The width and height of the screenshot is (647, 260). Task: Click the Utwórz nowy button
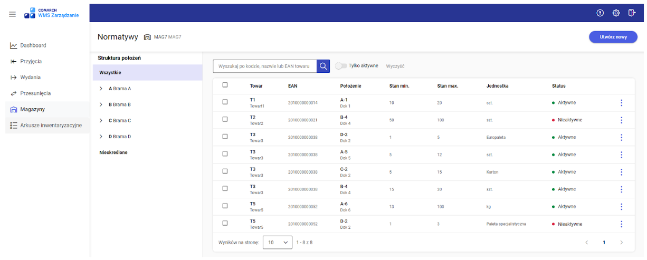[613, 37]
